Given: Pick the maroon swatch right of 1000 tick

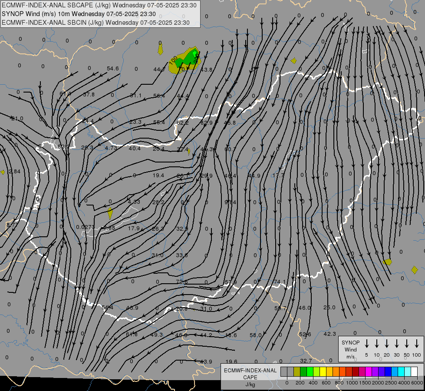Looking at the screenshot, I should 356,371.
